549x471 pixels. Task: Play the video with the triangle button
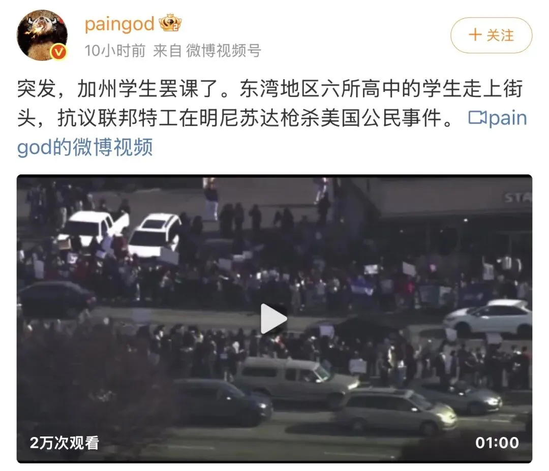click(x=274, y=319)
